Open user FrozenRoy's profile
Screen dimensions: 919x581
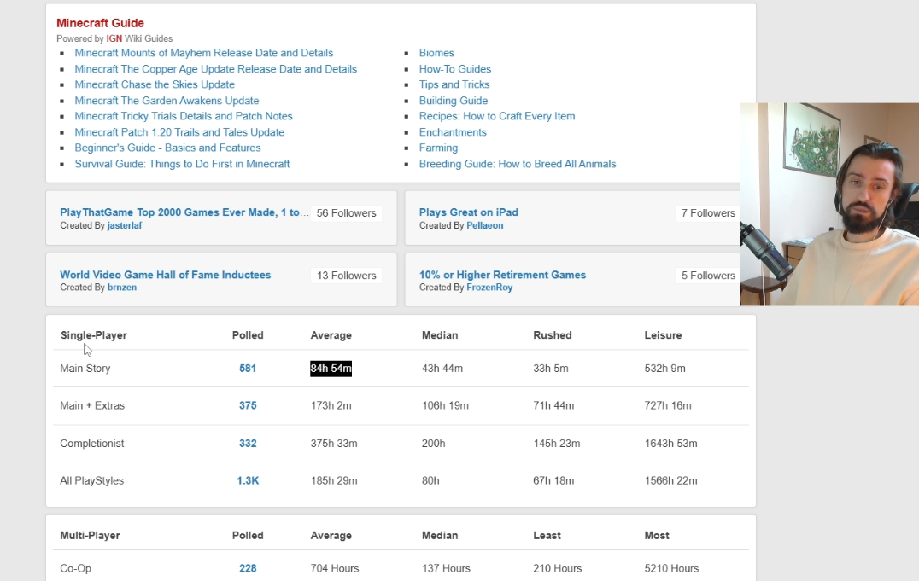(489, 288)
